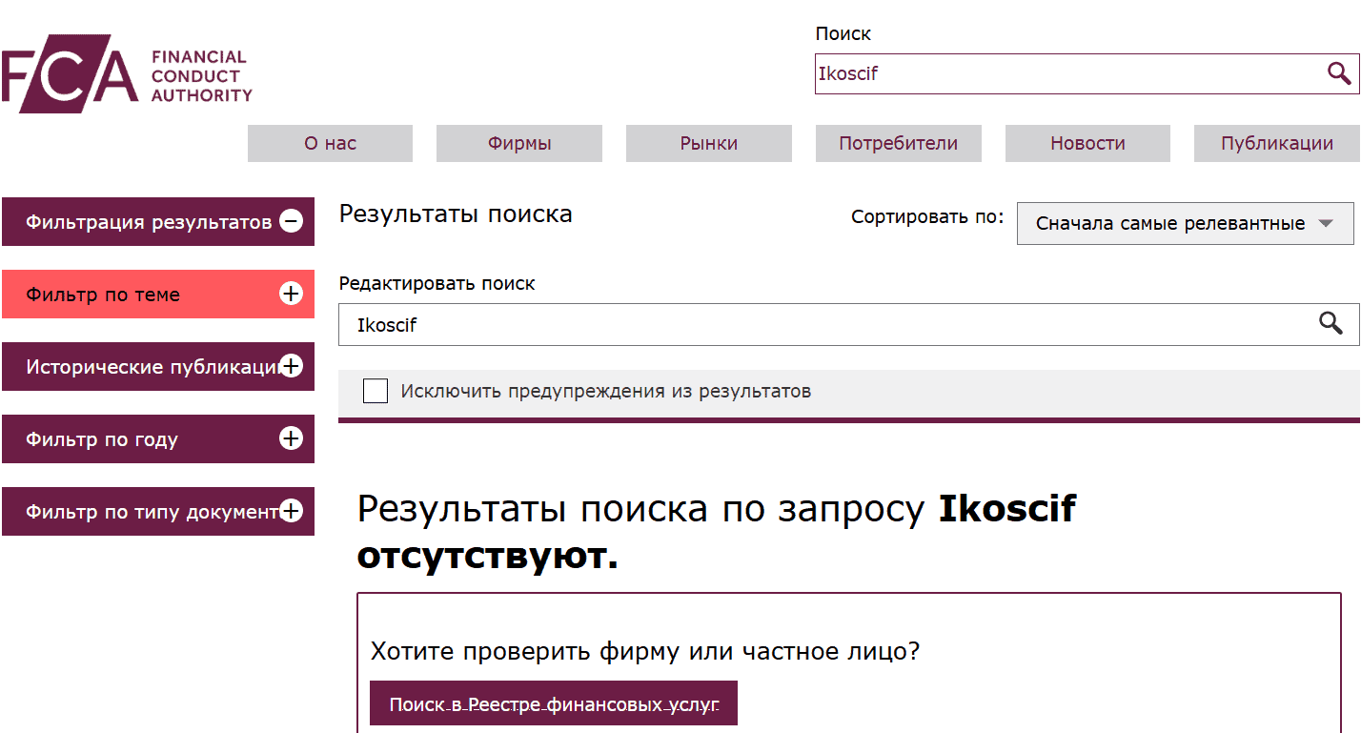1361x733 pixels.
Task: Select the Рынки navigation item
Action: pyautogui.click(x=708, y=143)
